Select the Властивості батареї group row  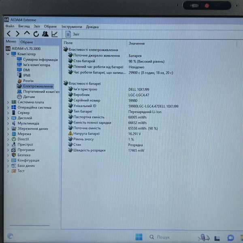[x=82, y=83]
